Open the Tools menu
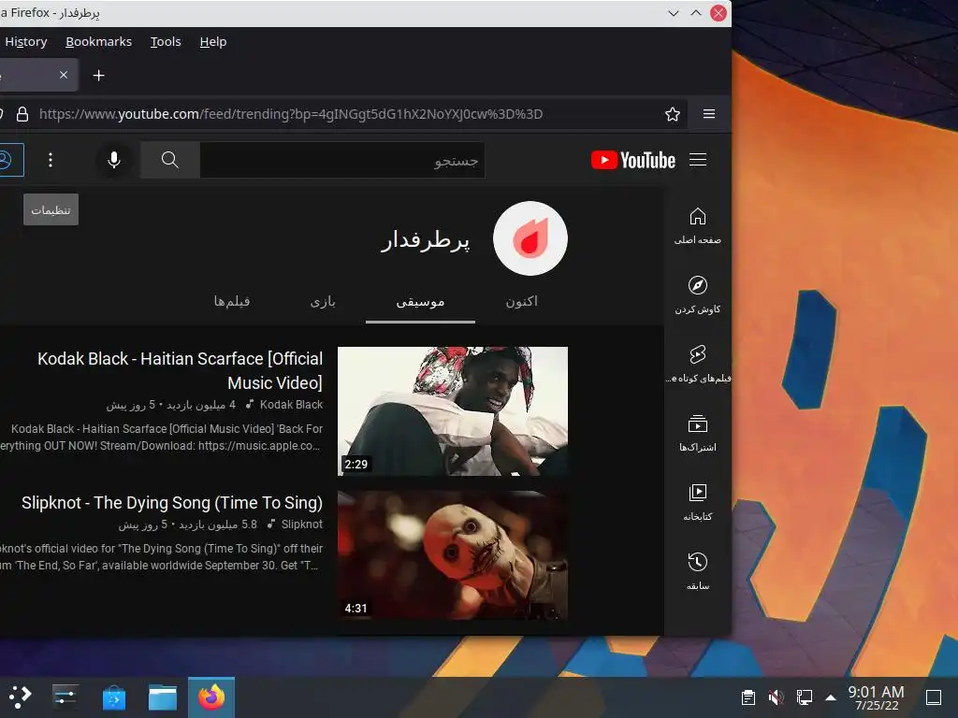The image size is (958, 718). pos(166,41)
